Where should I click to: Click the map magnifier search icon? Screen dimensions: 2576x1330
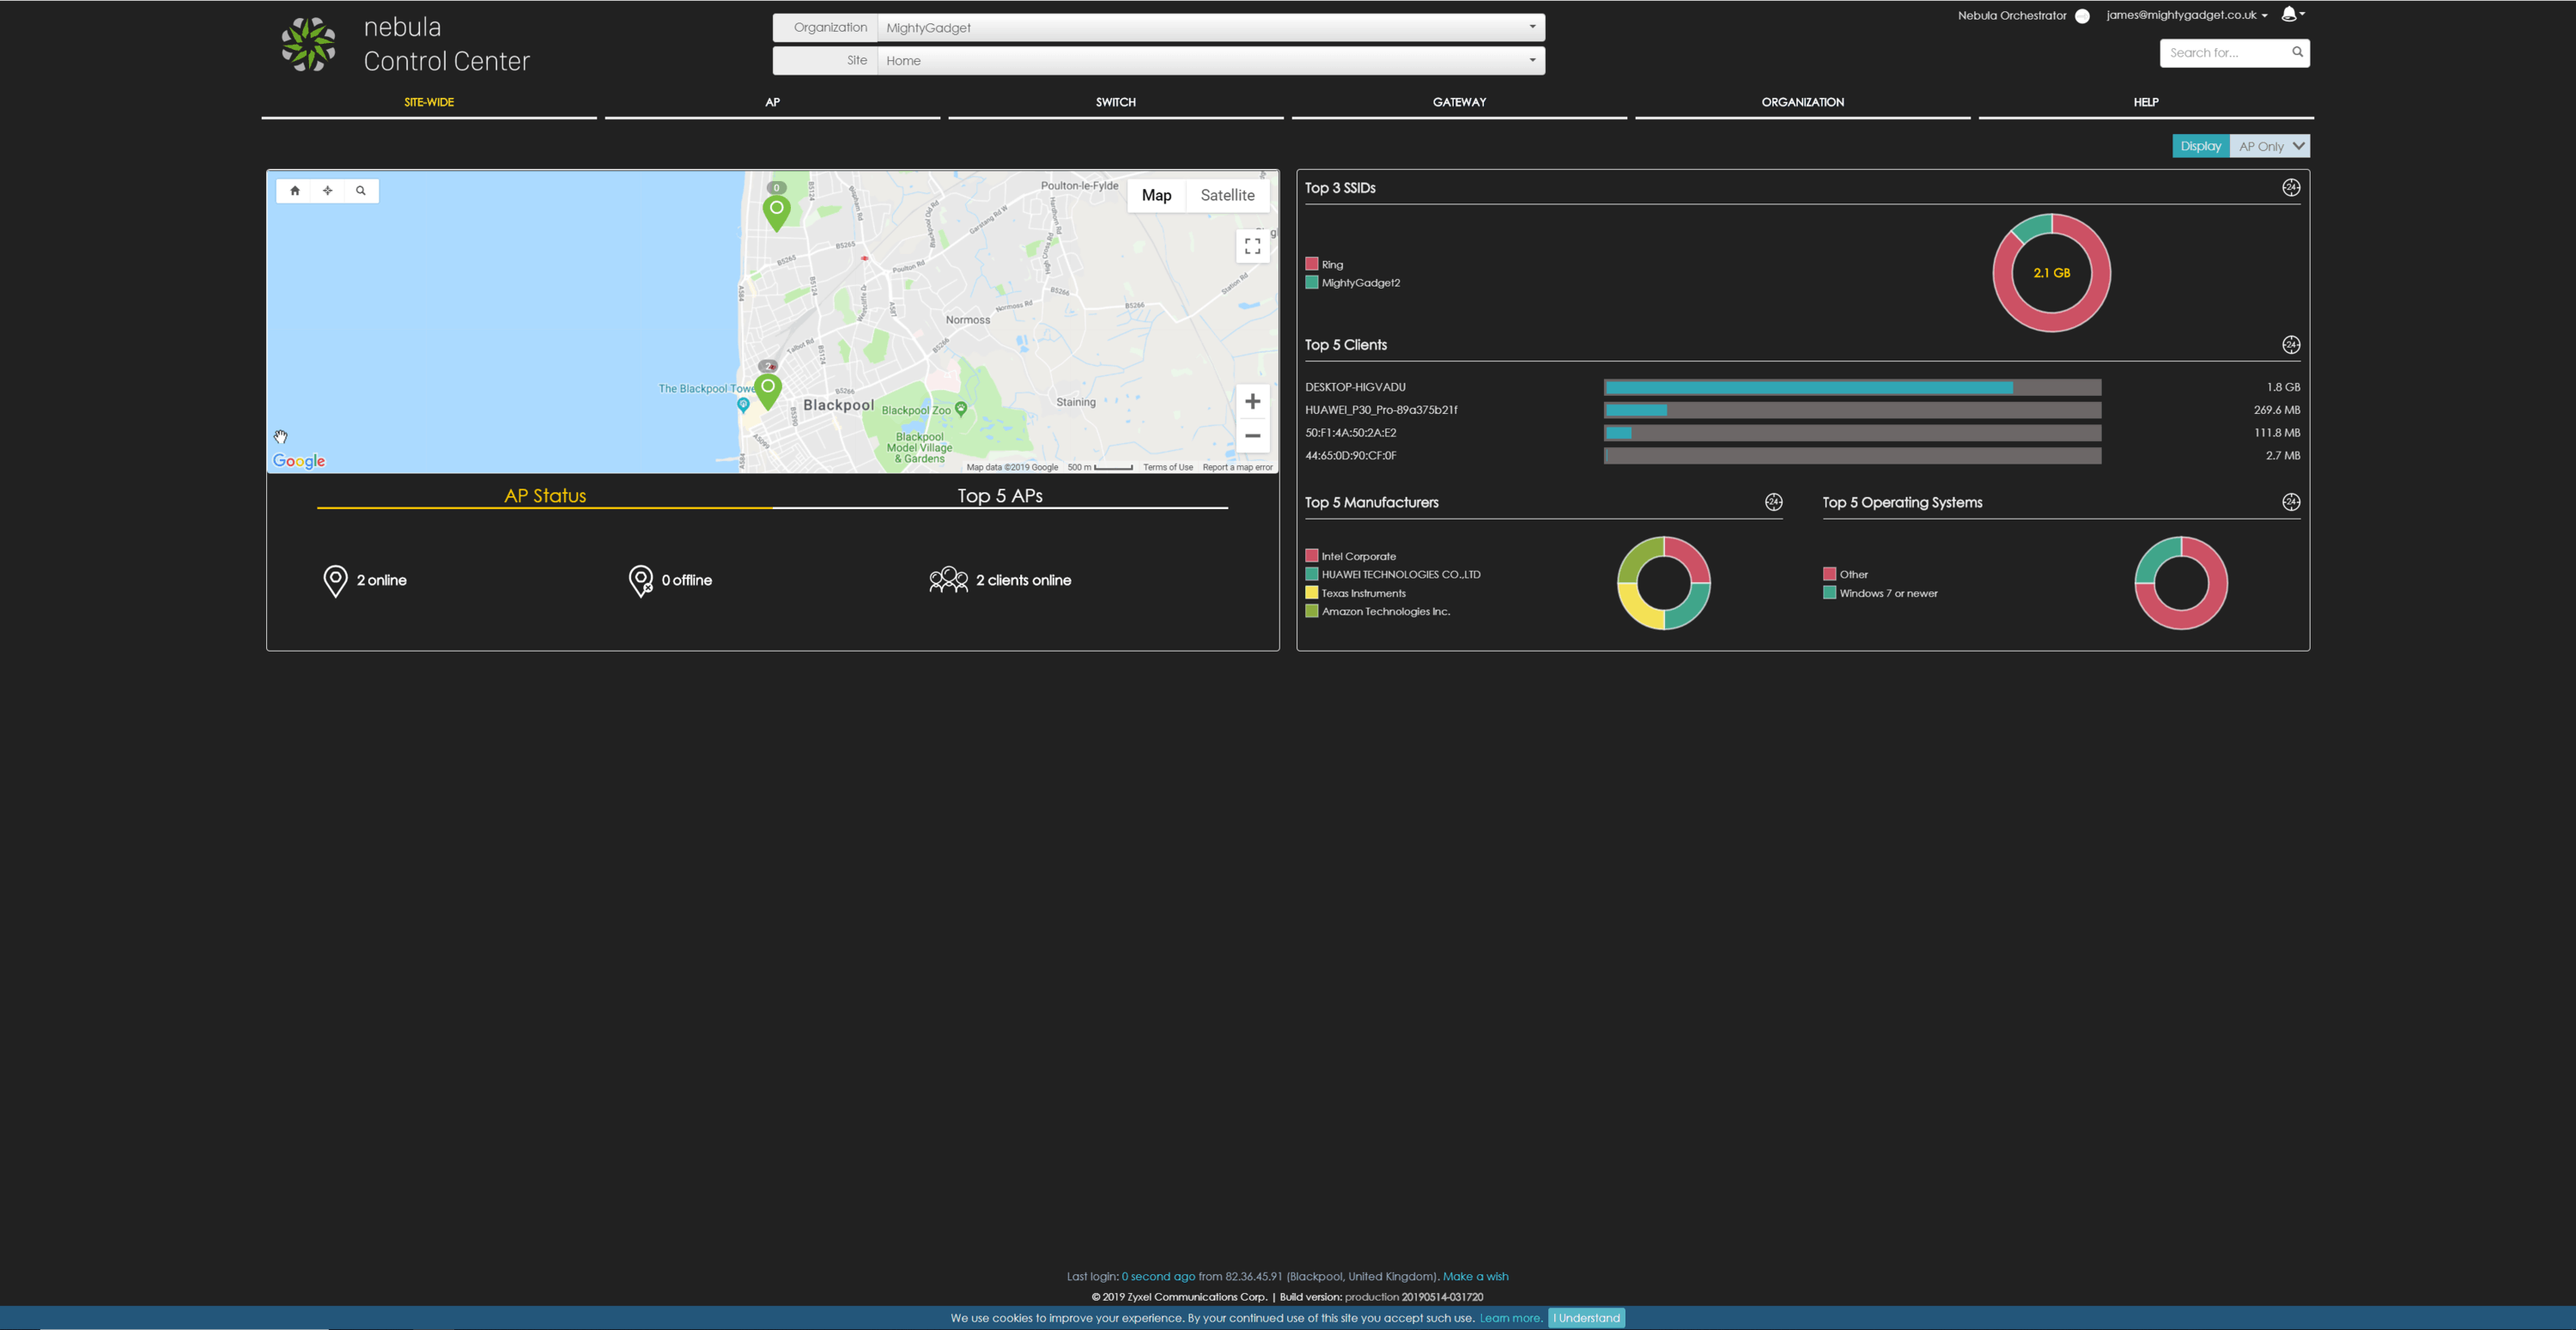361,190
